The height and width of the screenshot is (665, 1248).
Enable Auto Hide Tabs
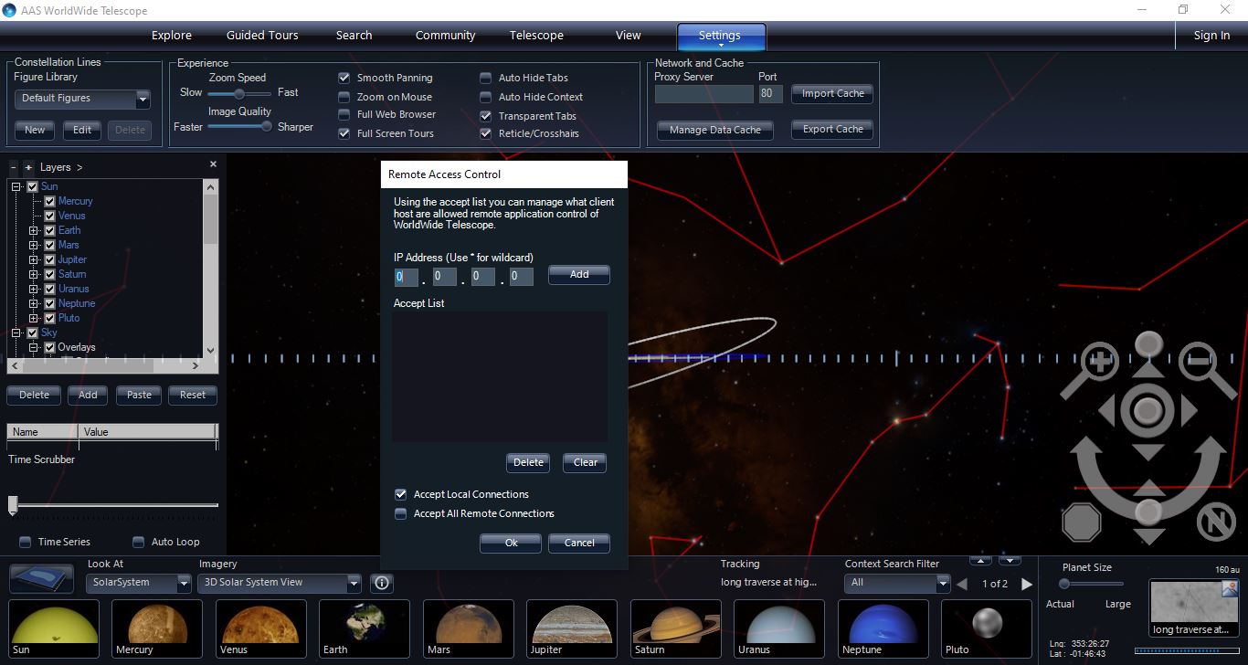coord(486,78)
